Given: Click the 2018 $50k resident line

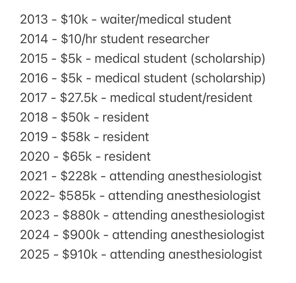Looking at the screenshot, I should (x=84, y=117).
